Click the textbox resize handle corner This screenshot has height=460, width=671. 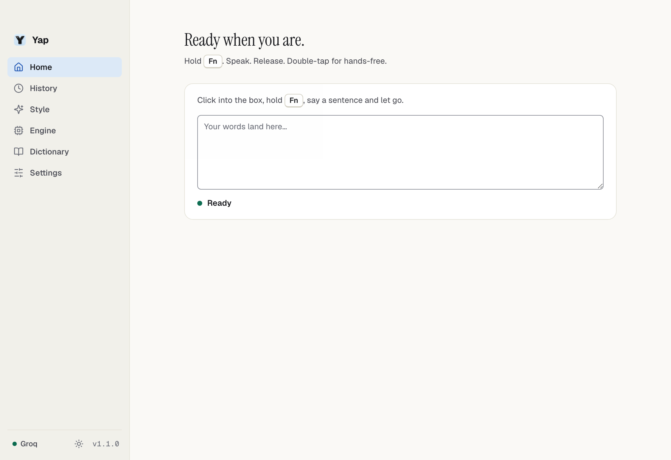point(600,186)
